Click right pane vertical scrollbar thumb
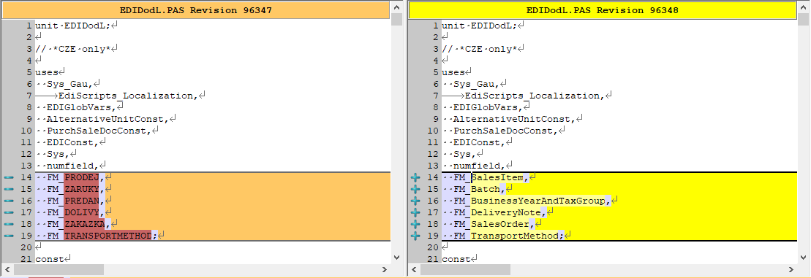This screenshot has height=278, width=811. coord(803,20)
